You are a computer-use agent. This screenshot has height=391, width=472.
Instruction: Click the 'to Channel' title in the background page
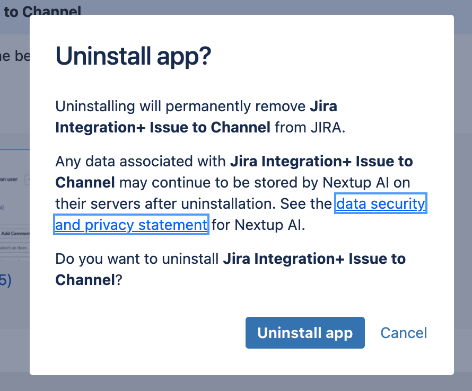[43, 12]
